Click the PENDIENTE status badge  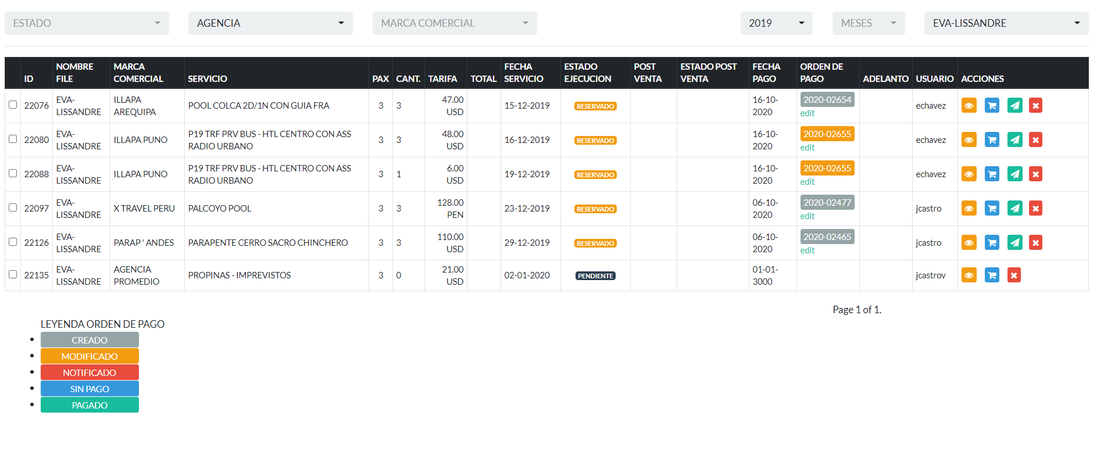coord(595,276)
